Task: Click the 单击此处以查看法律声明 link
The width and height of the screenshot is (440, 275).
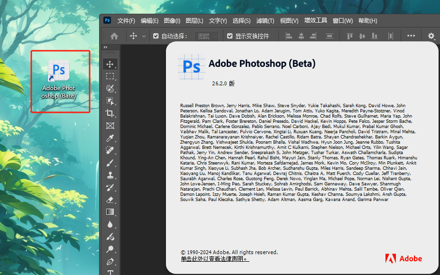Action: point(215,259)
